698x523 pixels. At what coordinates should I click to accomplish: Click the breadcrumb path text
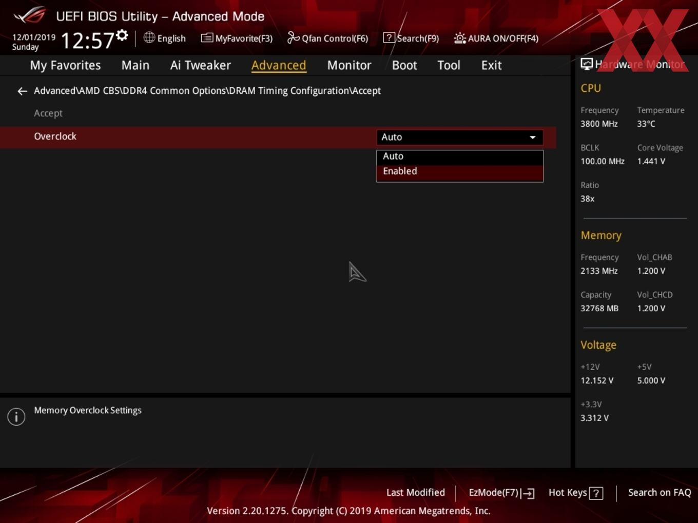tap(207, 91)
